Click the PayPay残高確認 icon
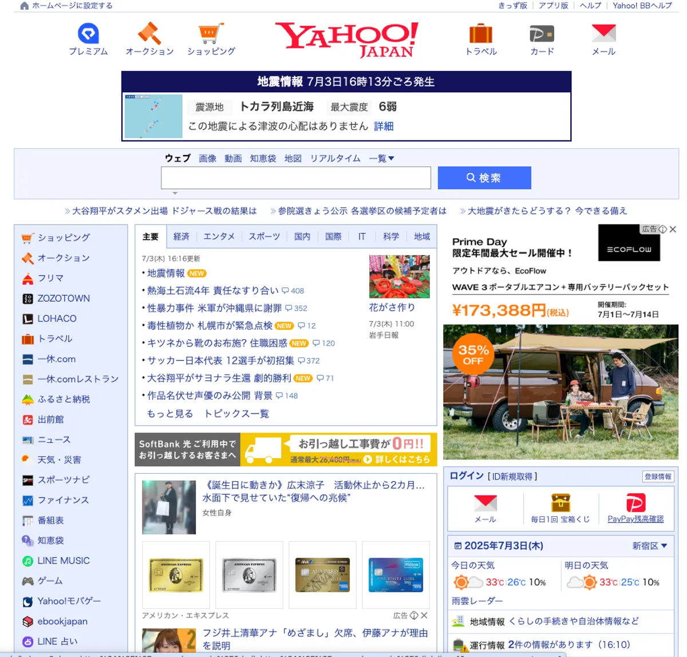This screenshot has width=687, height=657. click(x=635, y=502)
